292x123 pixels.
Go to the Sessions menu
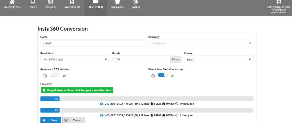tap(50, 7)
